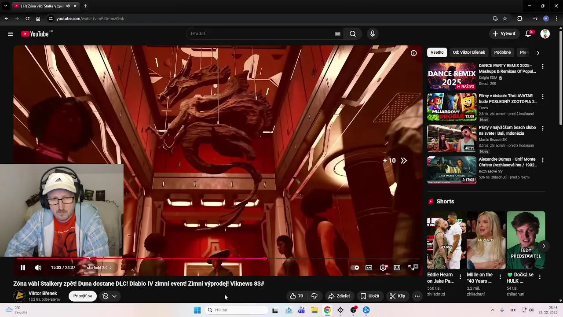The width and height of the screenshot is (563, 317).
Task: Open the starfield 2.0 chapter list
Action: (99, 267)
